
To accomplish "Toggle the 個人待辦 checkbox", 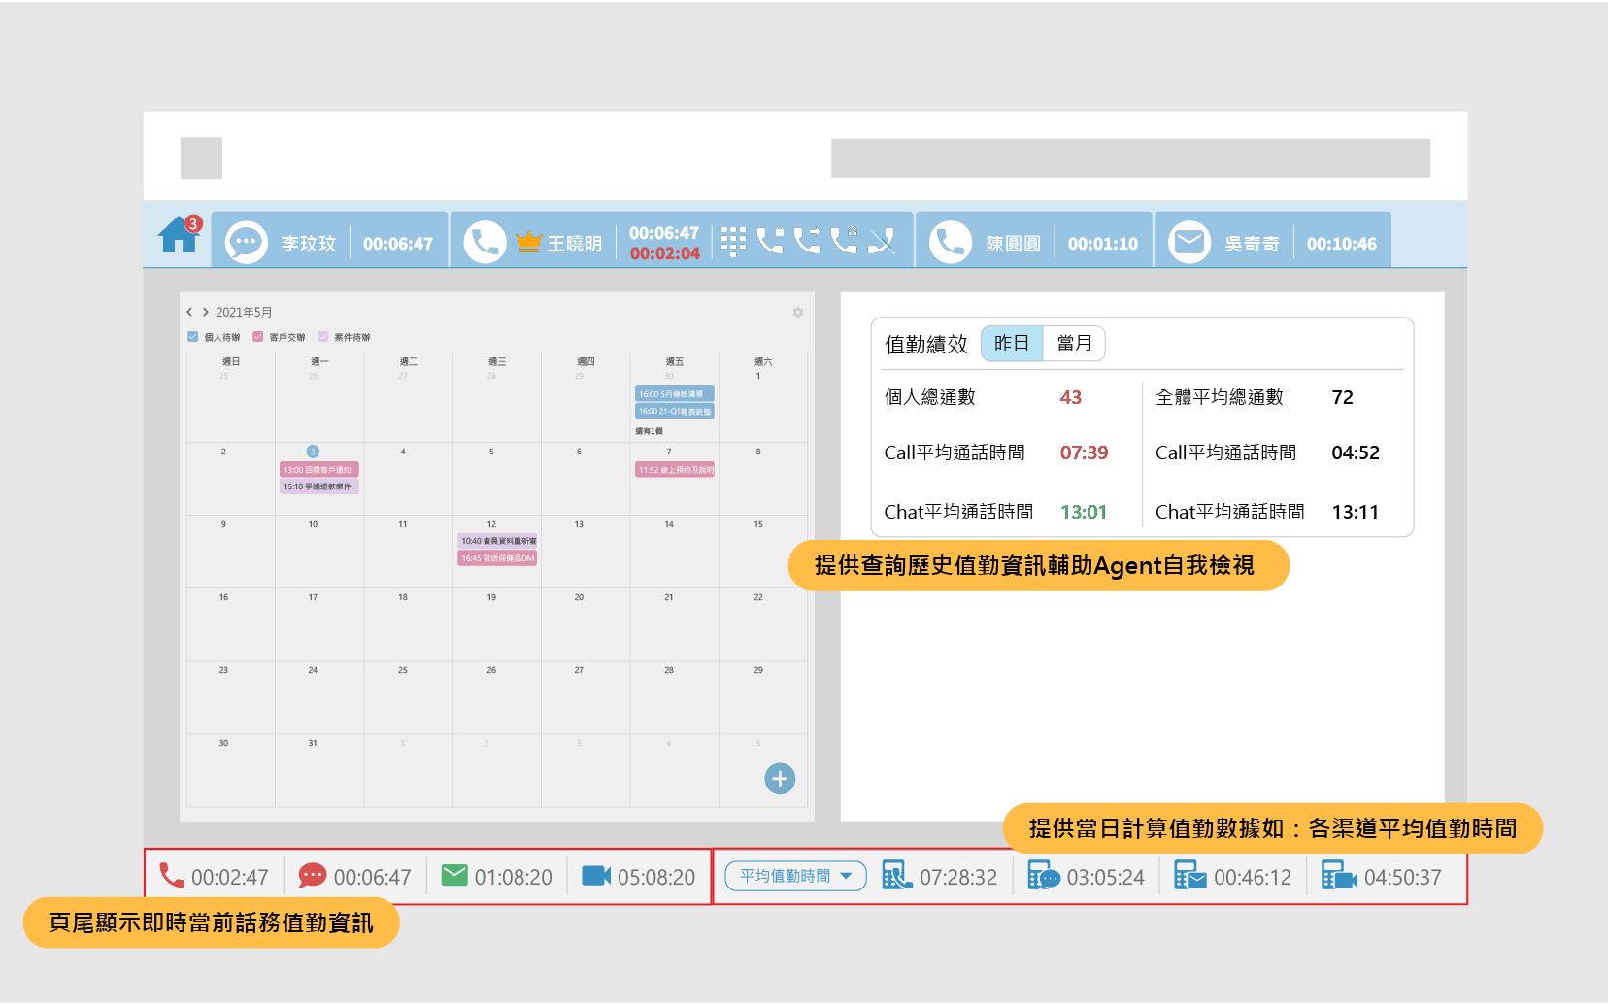I will 193,337.
